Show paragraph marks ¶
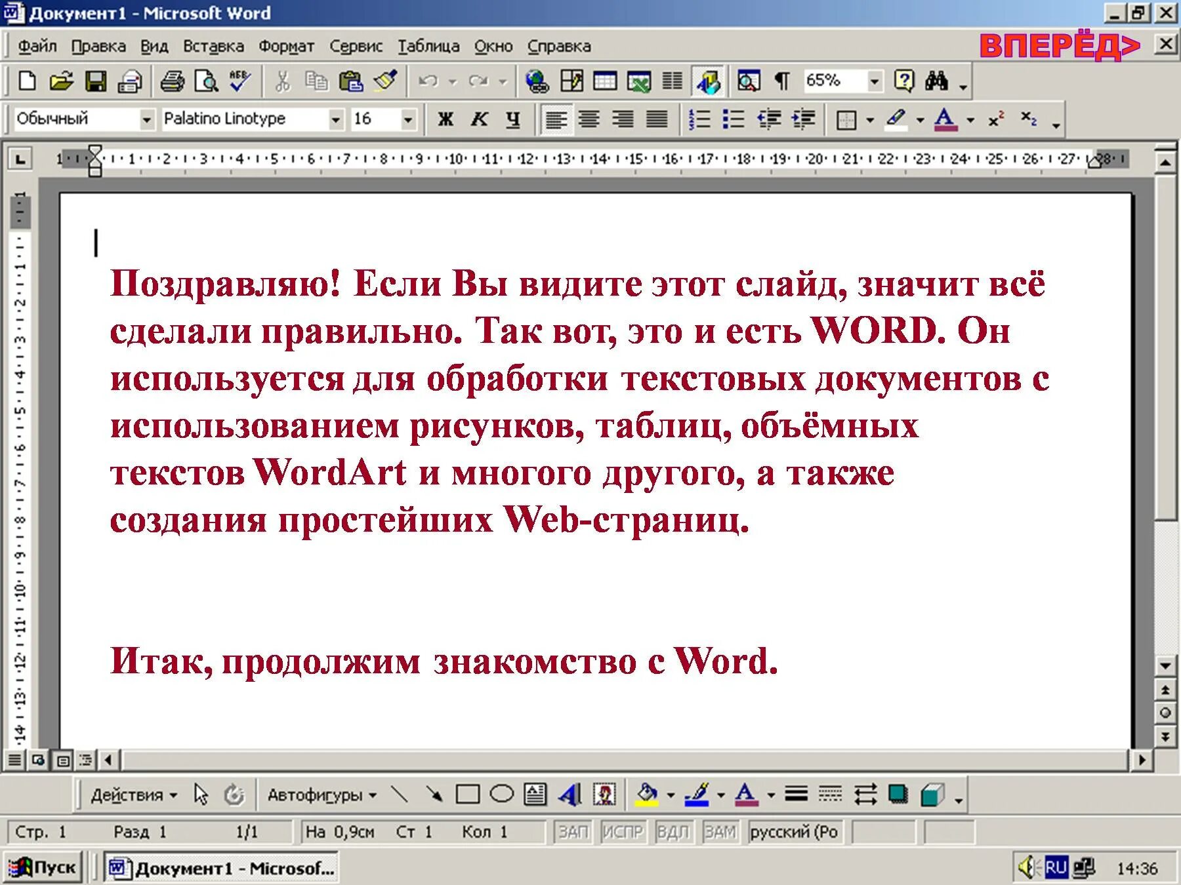 click(781, 81)
